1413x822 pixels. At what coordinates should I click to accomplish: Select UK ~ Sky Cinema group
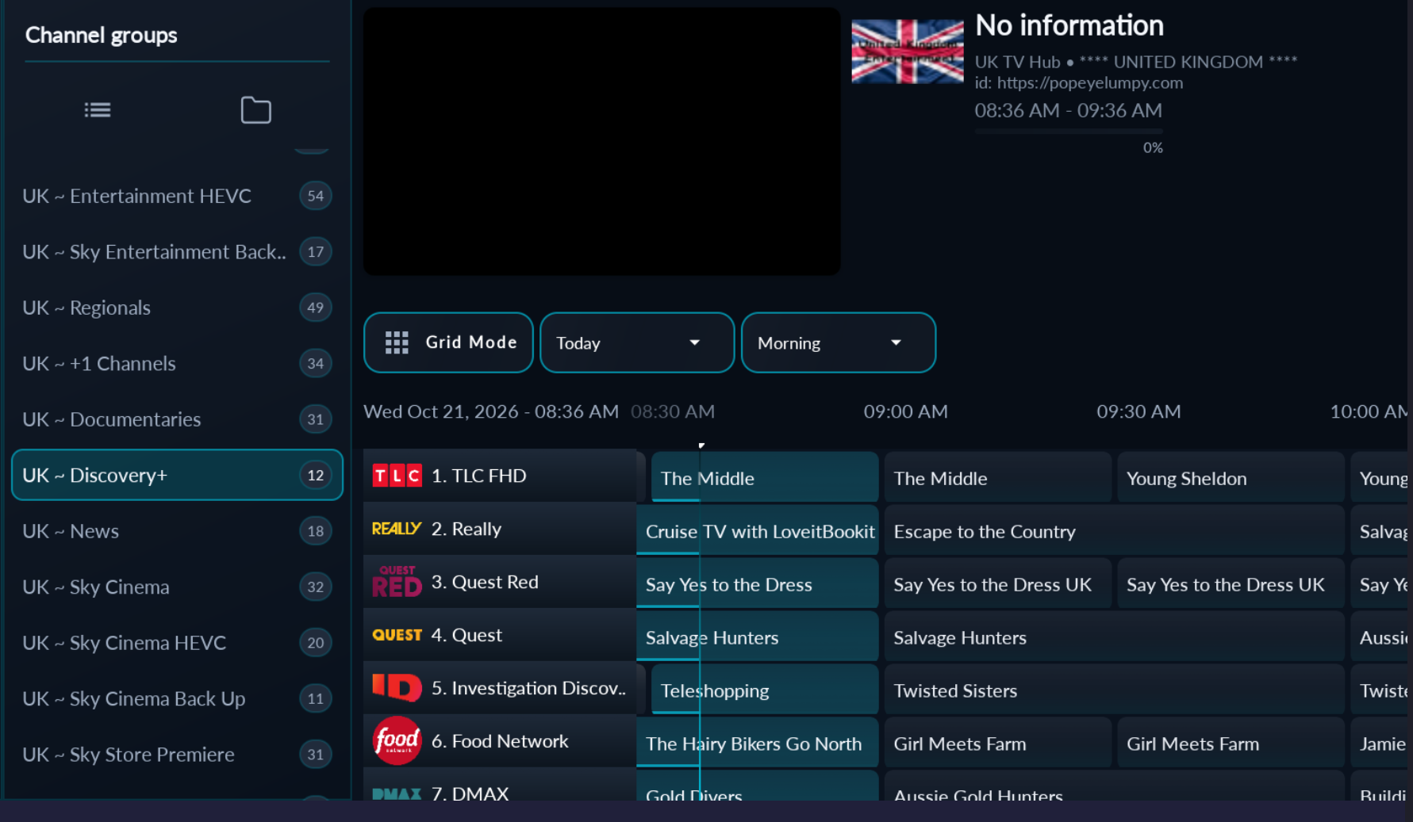[x=177, y=587]
